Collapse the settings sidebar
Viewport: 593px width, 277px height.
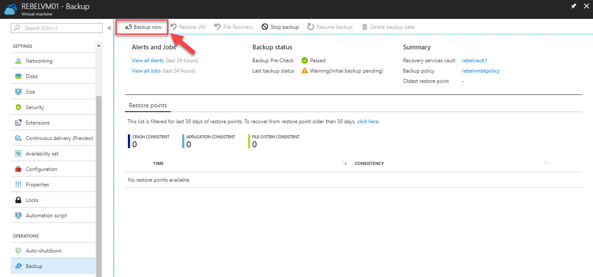[109, 27]
